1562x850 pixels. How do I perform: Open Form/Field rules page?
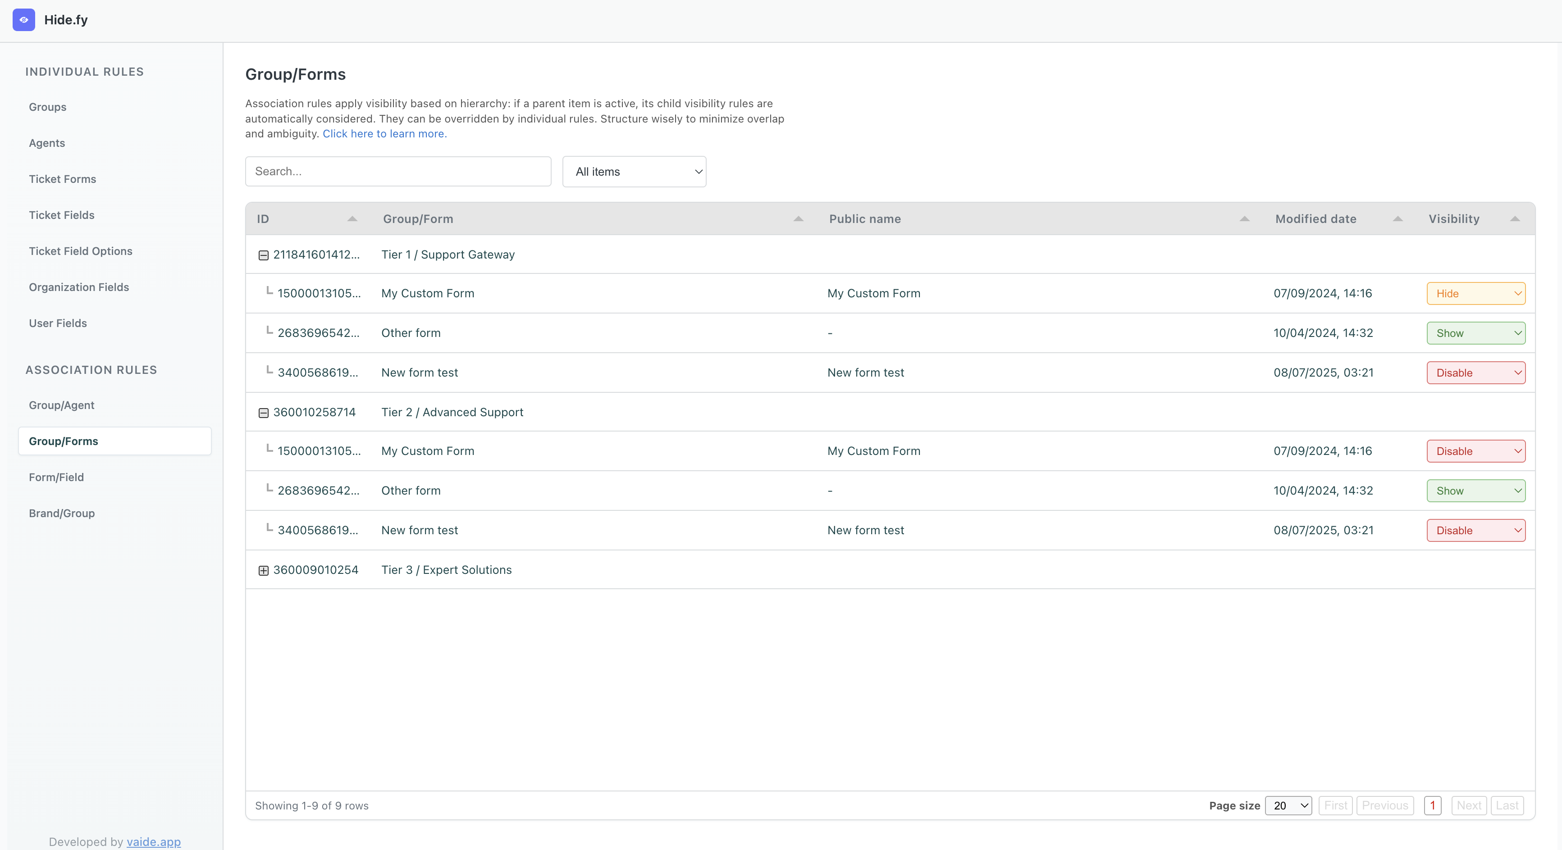56,477
